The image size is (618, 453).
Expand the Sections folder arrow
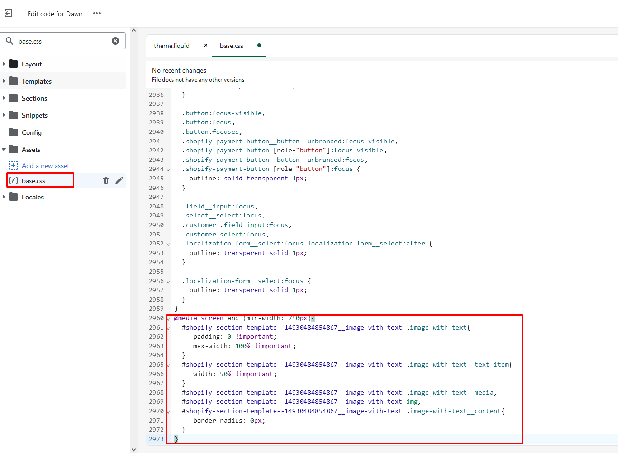4,98
